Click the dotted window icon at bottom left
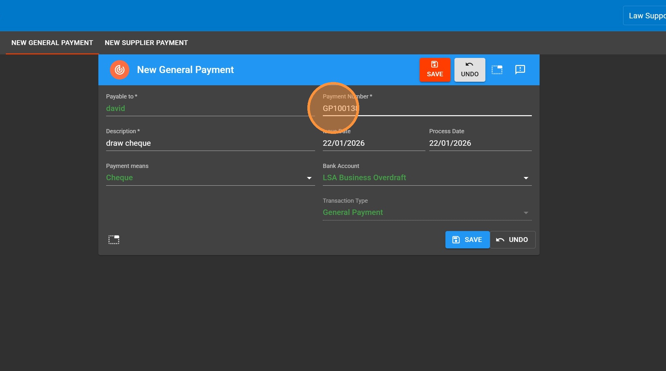 coord(114,240)
